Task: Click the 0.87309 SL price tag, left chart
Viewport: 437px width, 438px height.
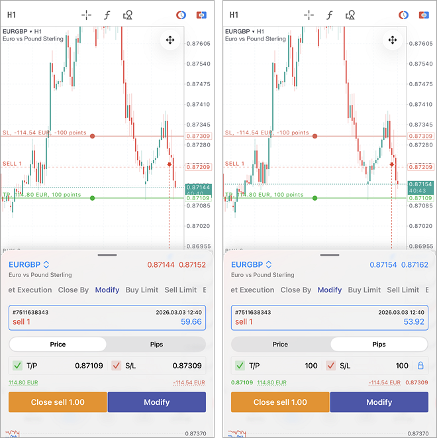Action: click(x=198, y=136)
